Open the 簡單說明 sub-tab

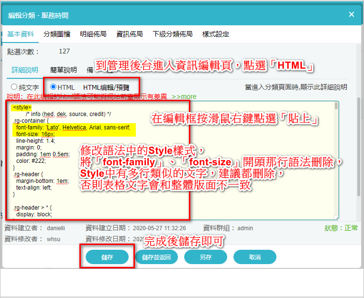point(63,70)
